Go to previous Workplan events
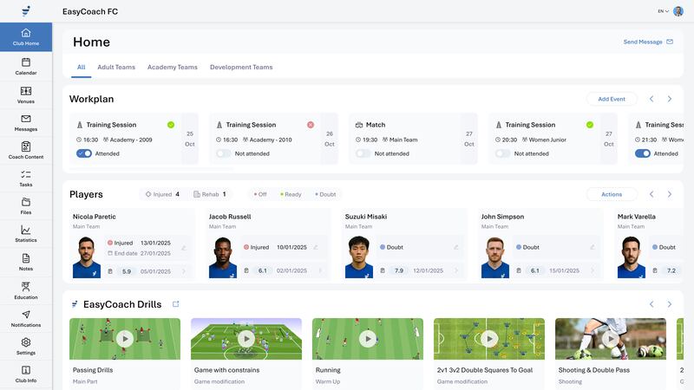This screenshot has height=390, width=694. click(x=651, y=99)
